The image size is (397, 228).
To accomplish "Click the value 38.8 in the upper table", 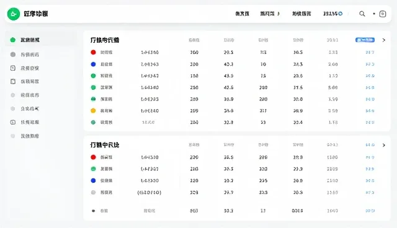I will coord(228,111).
